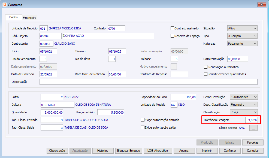Click the Observação button
The height and width of the screenshot is (158, 269).
[x=57, y=151]
